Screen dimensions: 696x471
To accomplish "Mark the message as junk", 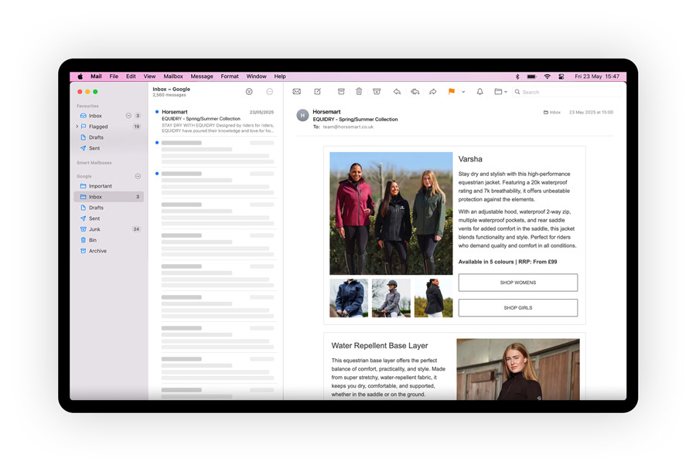I will click(x=377, y=91).
